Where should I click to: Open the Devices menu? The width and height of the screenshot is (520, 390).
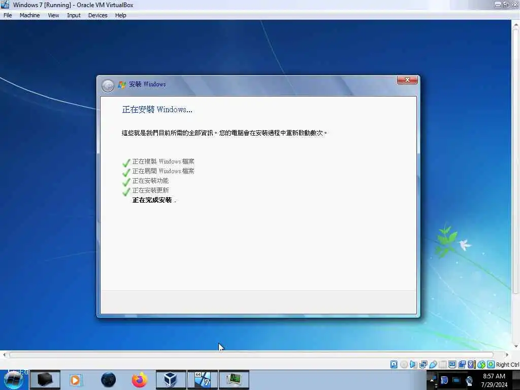pyautogui.click(x=98, y=15)
